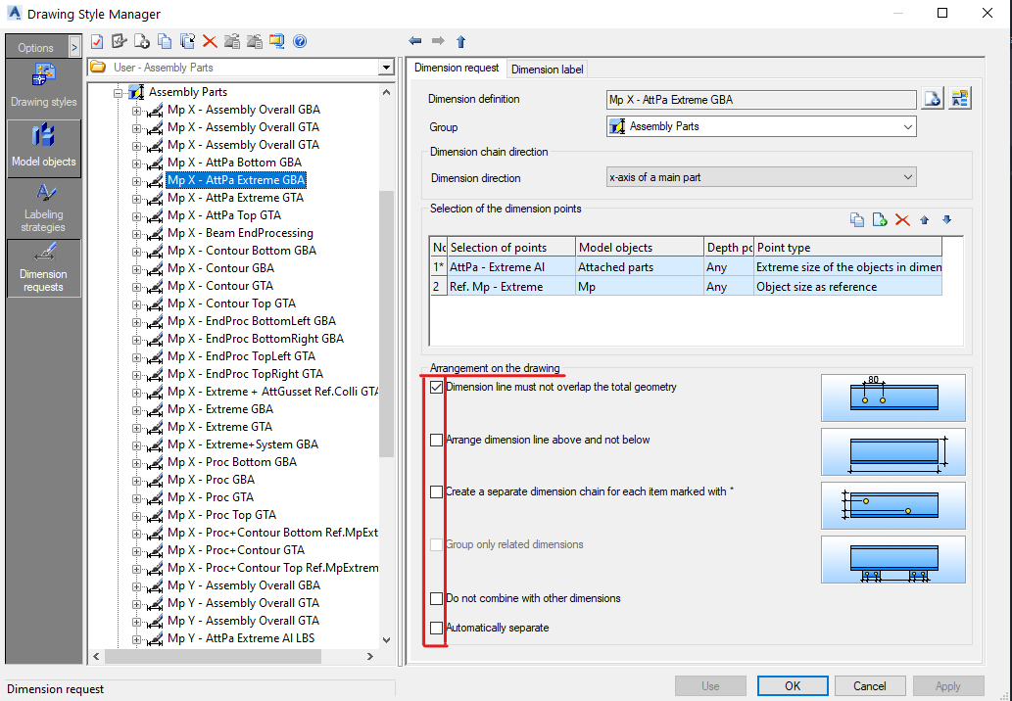Image resolution: width=1012 pixels, height=701 pixels.
Task: Click the Dimension definition name field
Action: (761, 99)
